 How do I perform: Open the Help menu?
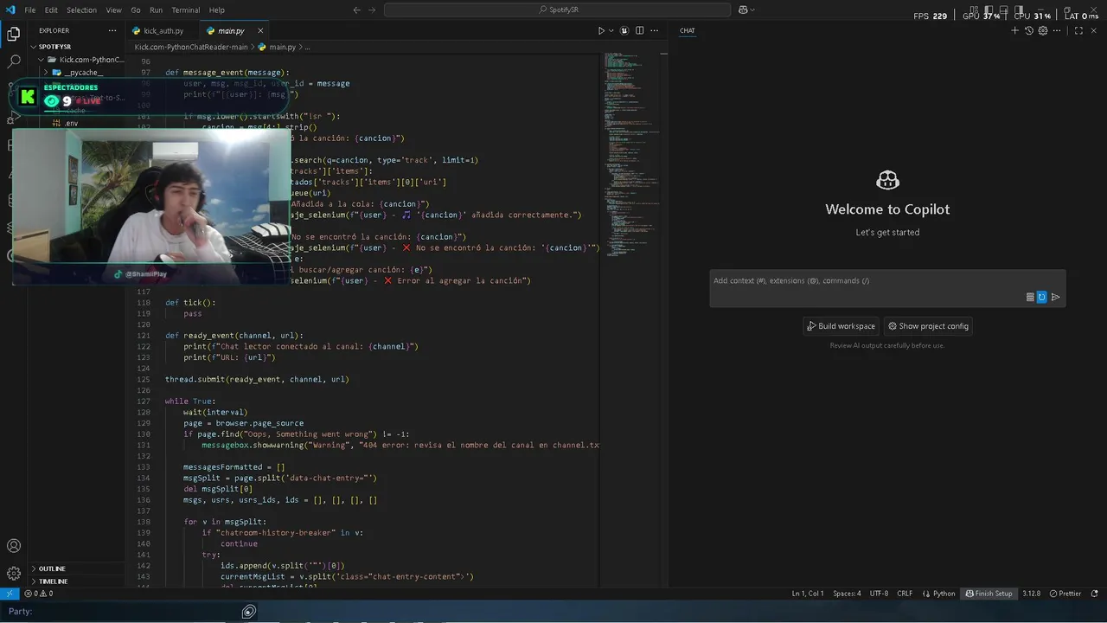pyautogui.click(x=216, y=10)
